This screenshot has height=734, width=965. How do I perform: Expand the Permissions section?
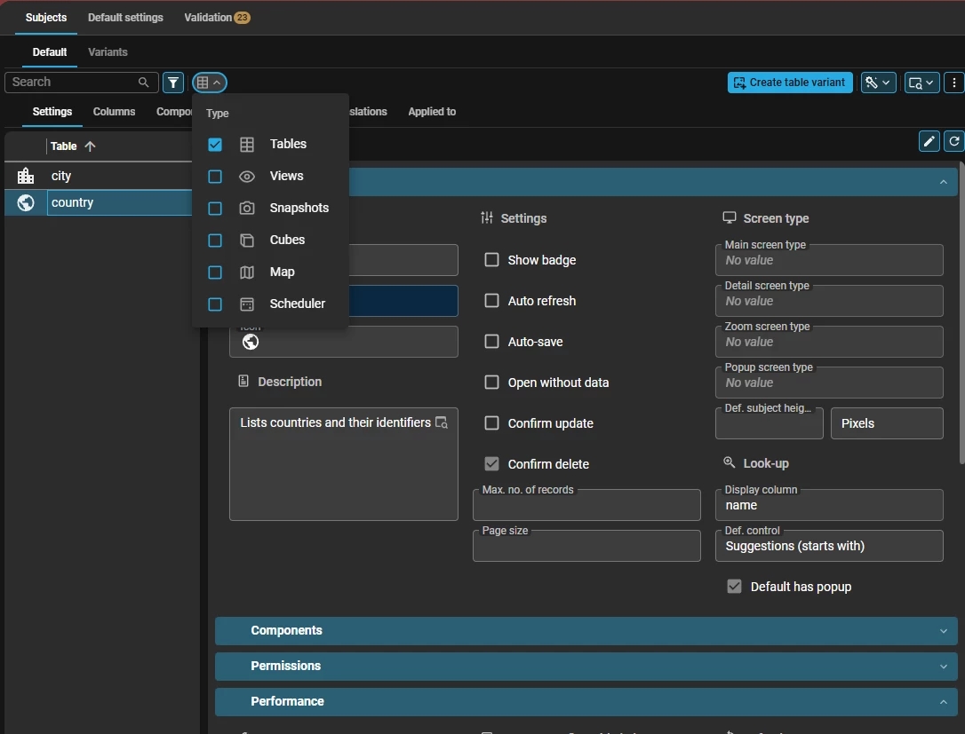pyautogui.click(x=586, y=667)
